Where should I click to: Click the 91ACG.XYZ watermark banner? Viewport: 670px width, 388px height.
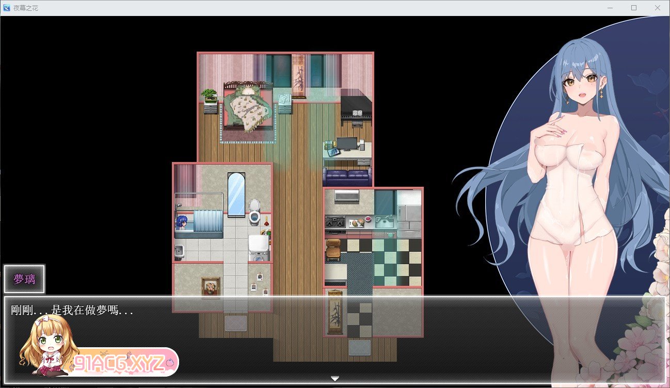[124, 362]
